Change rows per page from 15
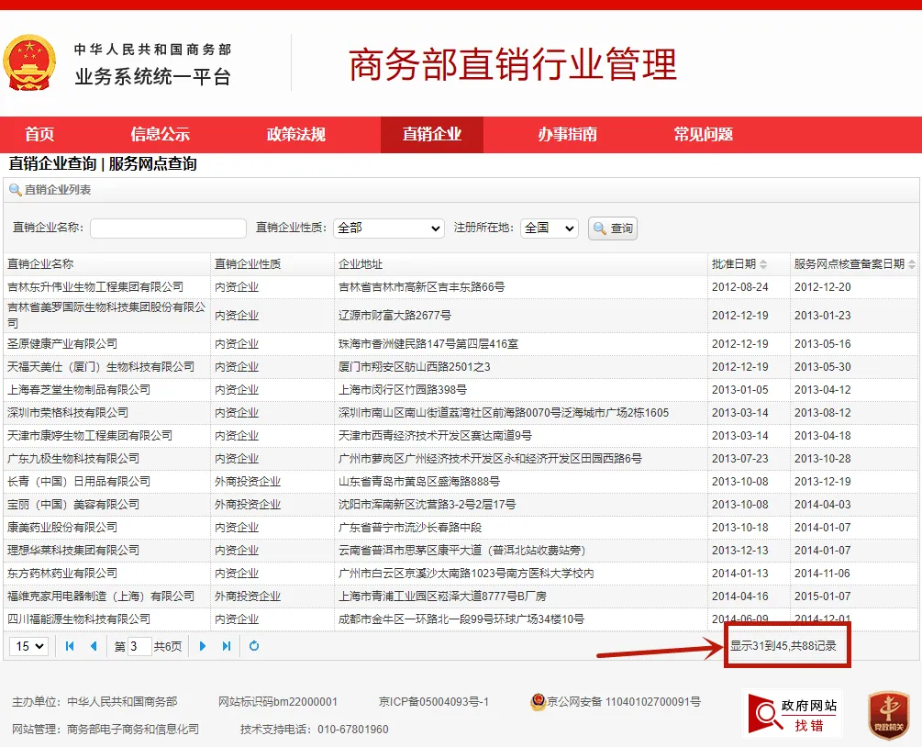 coord(28,646)
